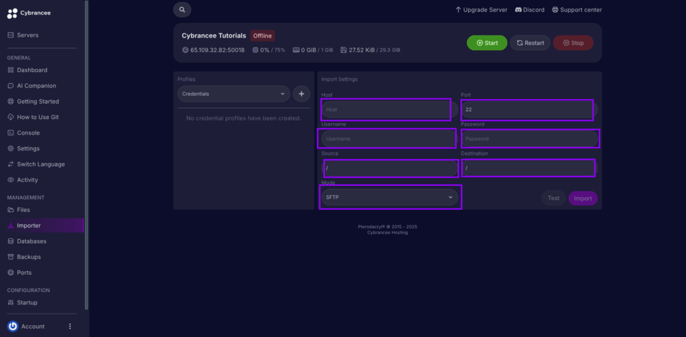The image size is (686, 337).
Task: Open the Account three-dot menu
Action: (x=70, y=326)
